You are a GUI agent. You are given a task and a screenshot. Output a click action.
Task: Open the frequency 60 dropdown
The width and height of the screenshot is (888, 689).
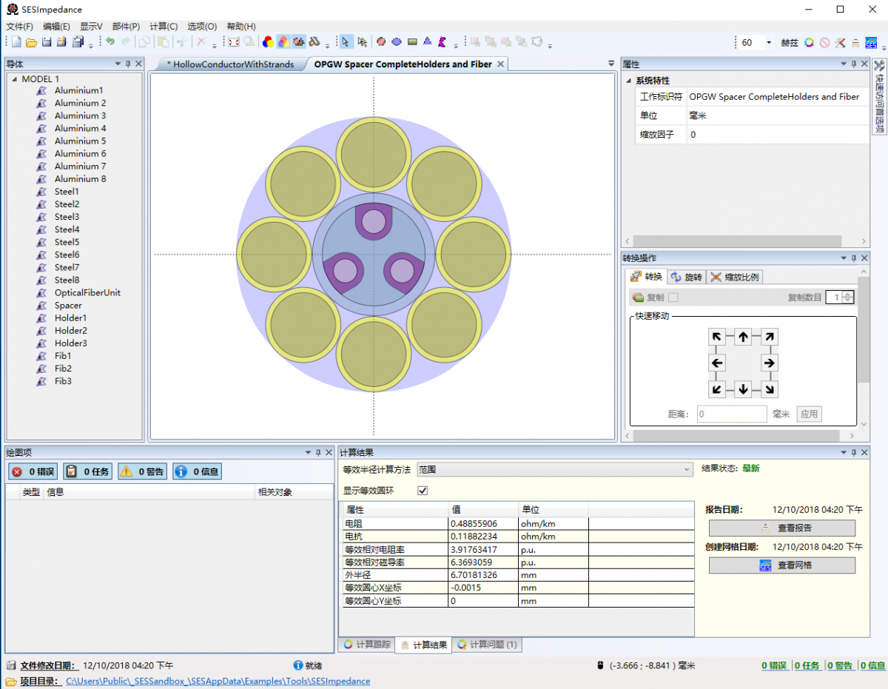click(x=769, y=43)
